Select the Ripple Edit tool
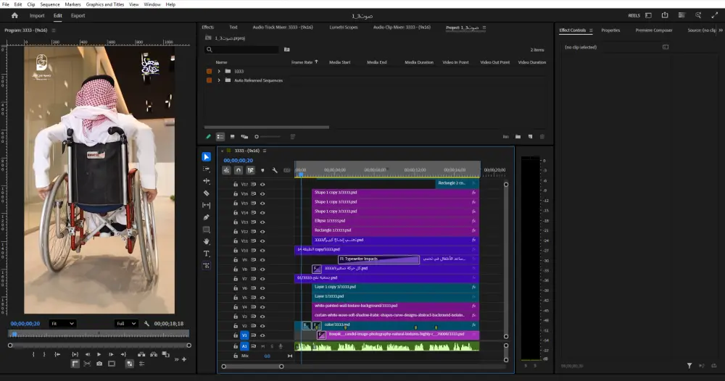725x381 pixels. click(207, 181)
